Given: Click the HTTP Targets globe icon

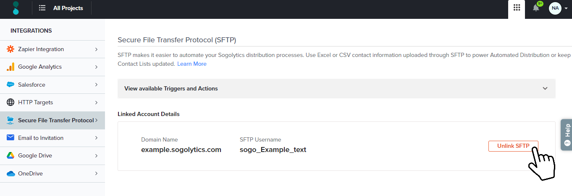Looking at the screenshot, I should (x=10, y=103).
